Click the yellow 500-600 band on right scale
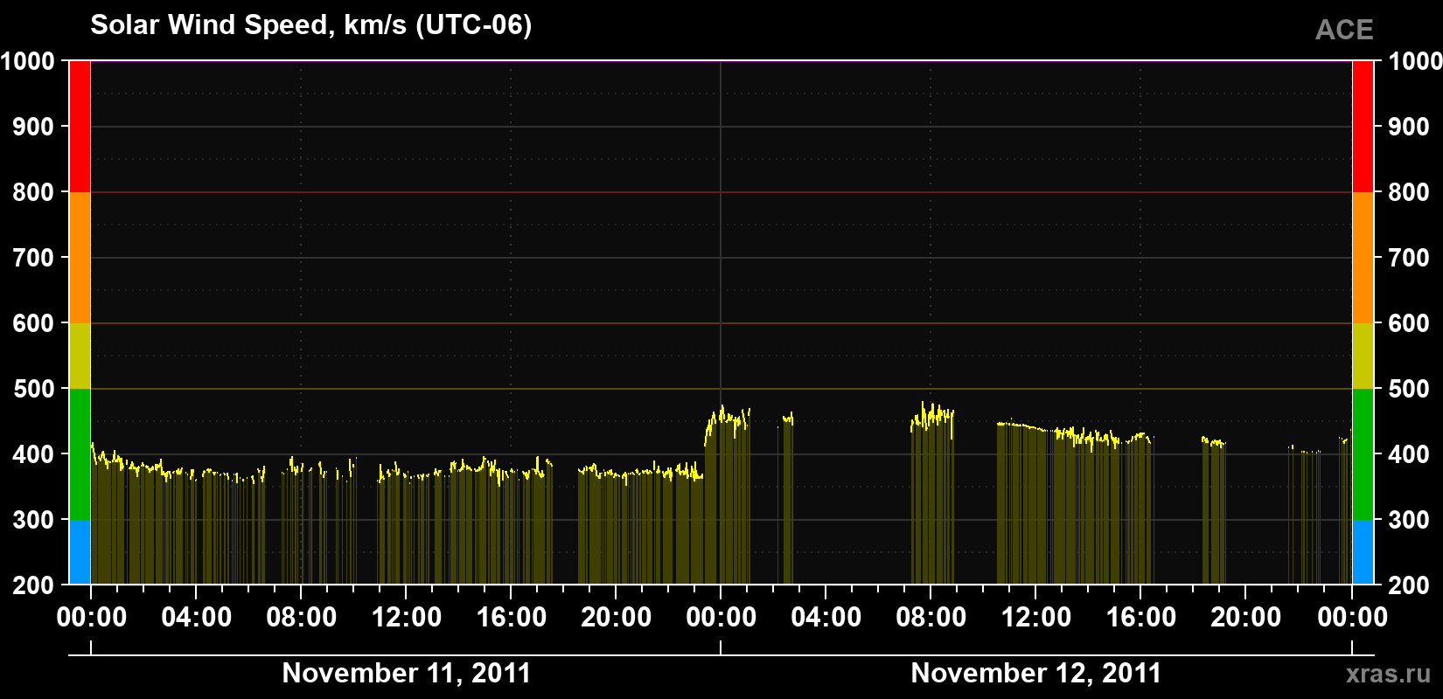The image size is (1443, 699). click(x=1363, y=356)
